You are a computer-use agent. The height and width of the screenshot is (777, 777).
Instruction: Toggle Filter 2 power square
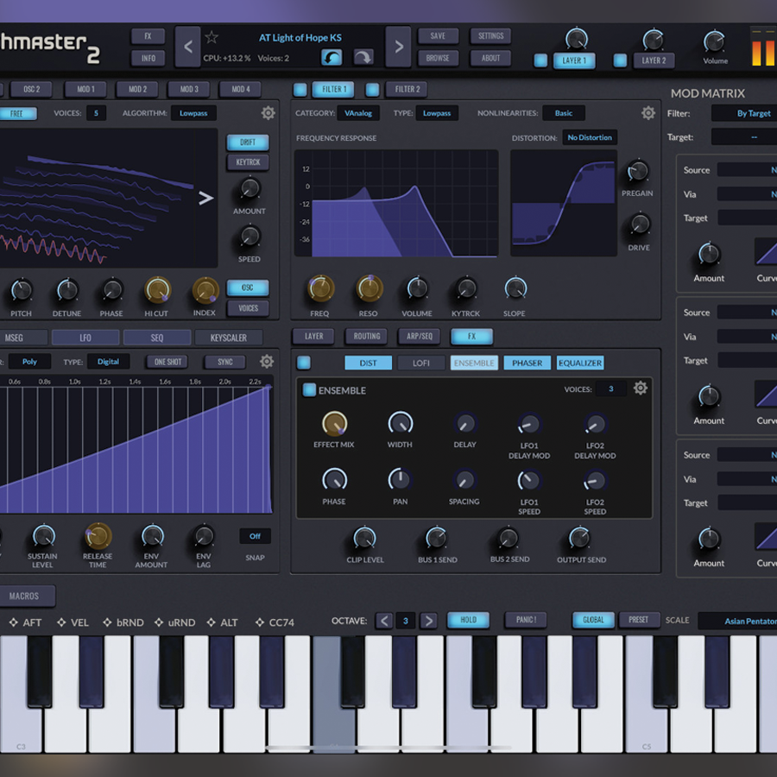pyautogui.click(x=372, y=90)
